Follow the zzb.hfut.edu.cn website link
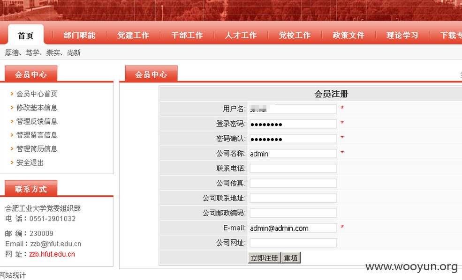 tap(52, 254)
